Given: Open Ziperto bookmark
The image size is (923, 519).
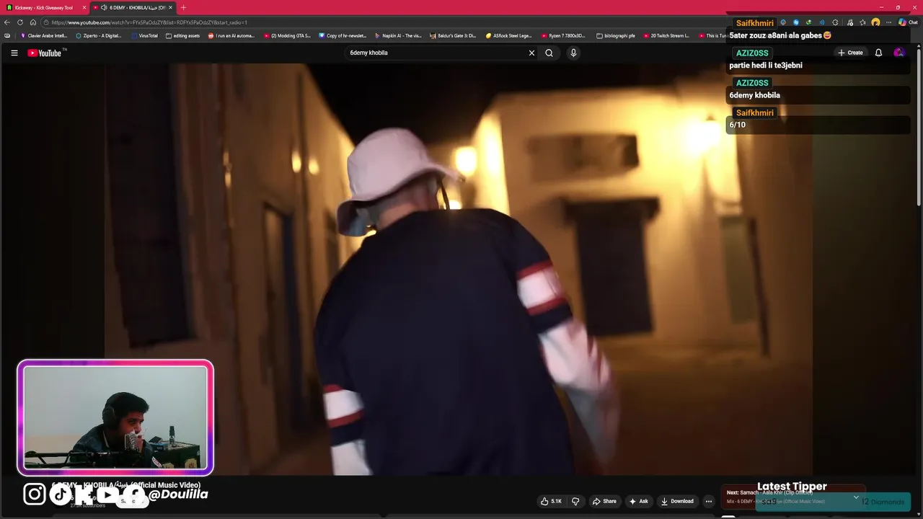Looking at the screenshot, I should [x=99, y=35].
